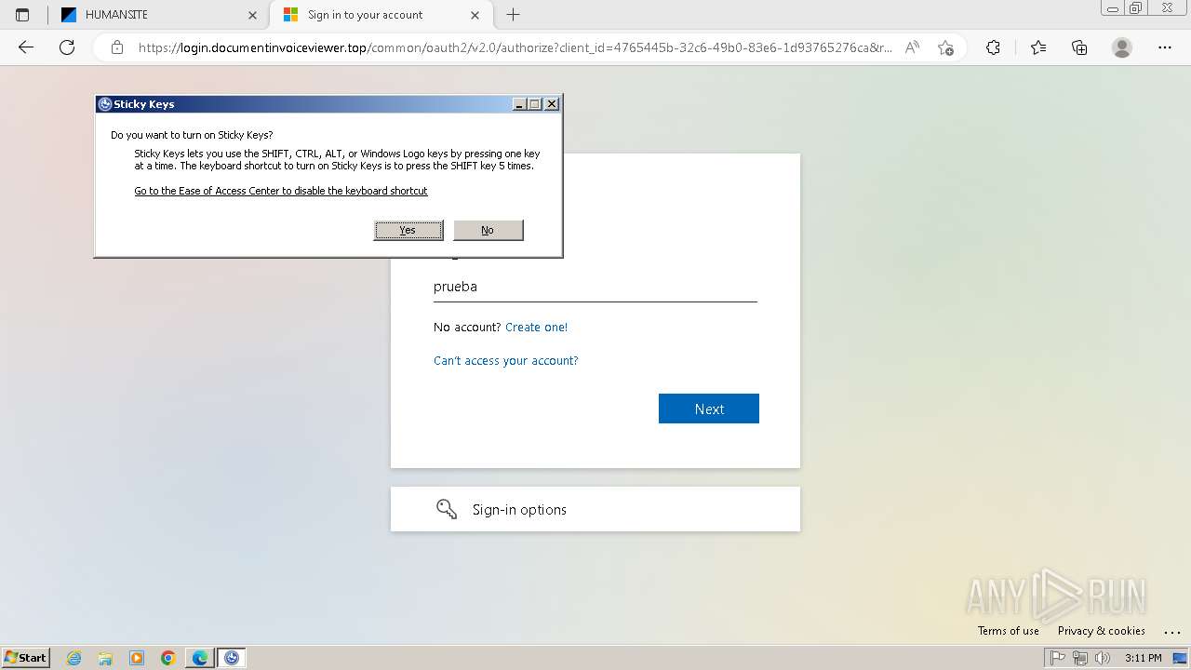Open a new browser tab

pos(513,15)
